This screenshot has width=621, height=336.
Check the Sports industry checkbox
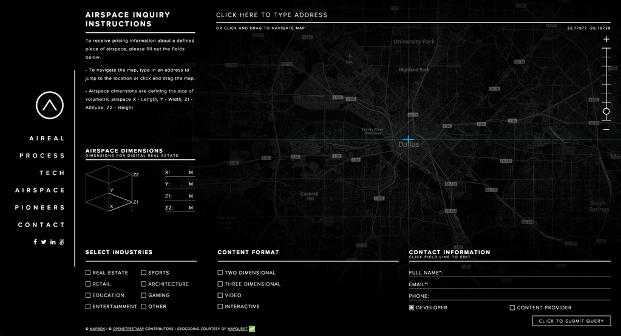pyautogui.click(x=144, y=273)
